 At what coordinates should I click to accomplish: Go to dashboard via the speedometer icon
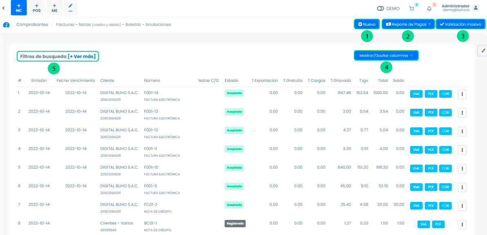click(6, 24)
